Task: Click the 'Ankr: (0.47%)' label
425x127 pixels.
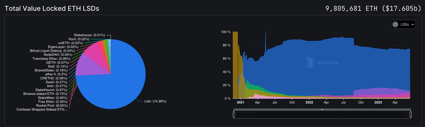Action: coord(57,86)
